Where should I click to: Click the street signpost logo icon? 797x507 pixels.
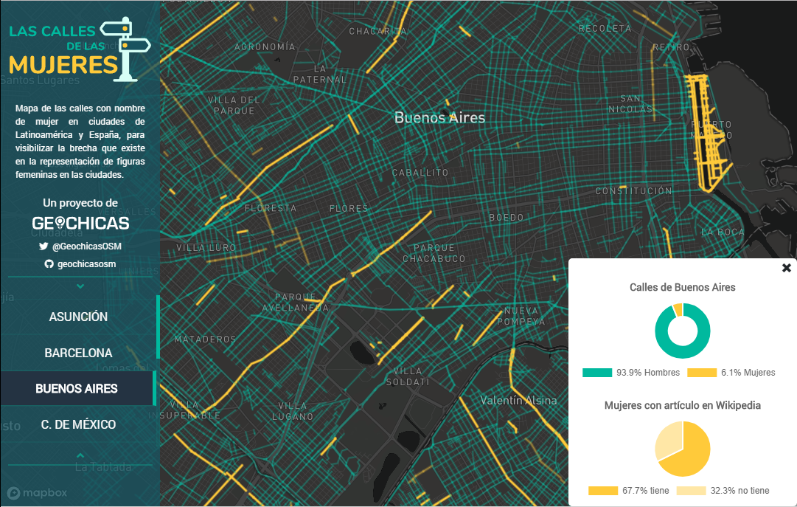pyautogui.click(x=125, y=49)
